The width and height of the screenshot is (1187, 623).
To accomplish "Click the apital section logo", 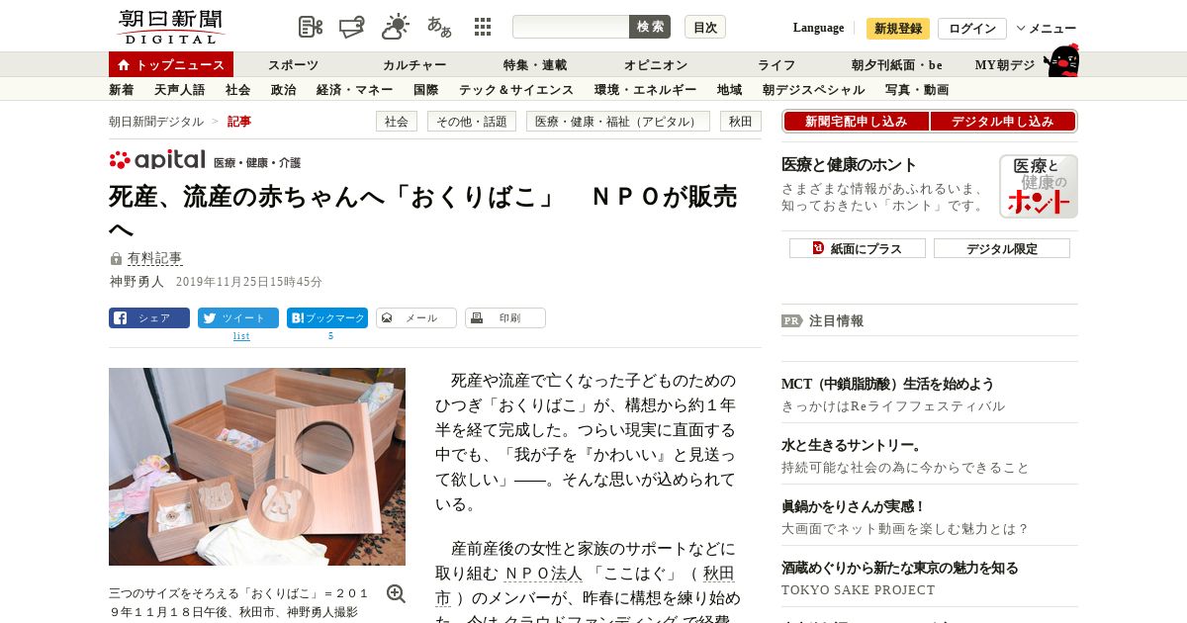I will point(157,160).
